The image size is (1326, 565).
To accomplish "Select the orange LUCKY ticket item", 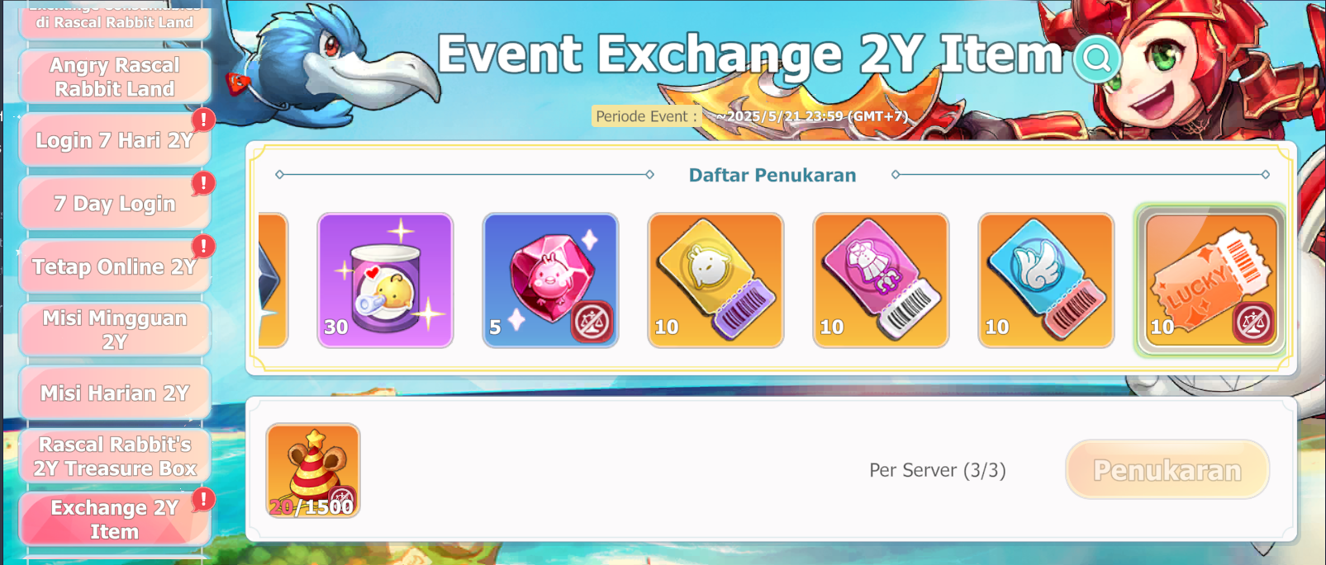I will [1211, 280].
